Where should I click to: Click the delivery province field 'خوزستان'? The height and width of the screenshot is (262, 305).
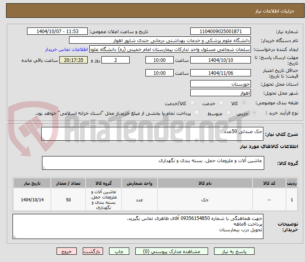[x=221, y=84]
